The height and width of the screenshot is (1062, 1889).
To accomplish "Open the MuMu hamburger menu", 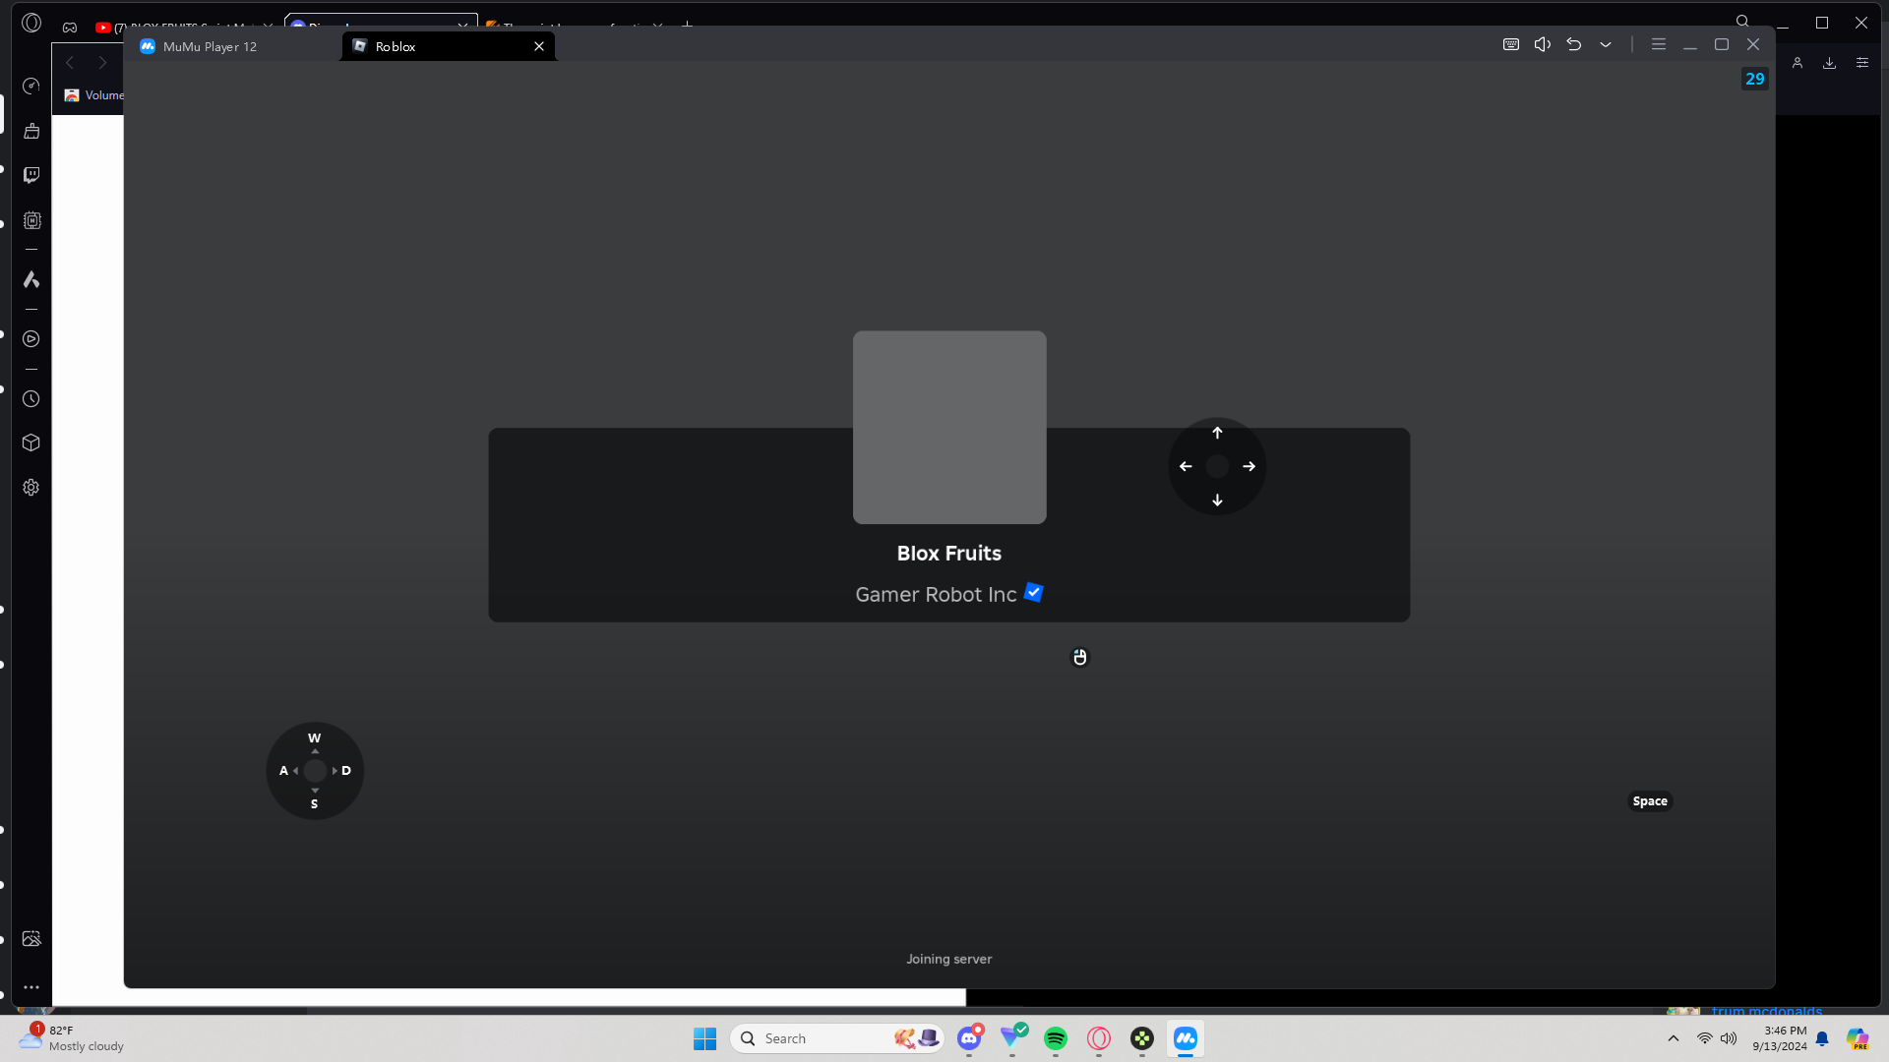I will (x=1659, y=44).
